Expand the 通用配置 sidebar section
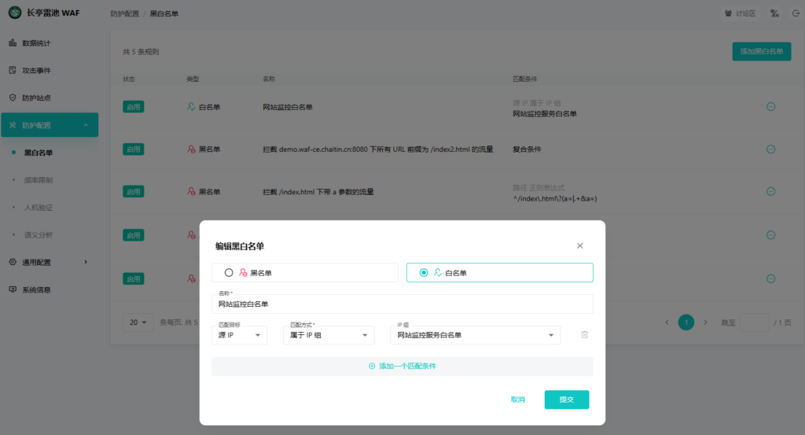The image size is (805, 435). (x=50, y=262)
